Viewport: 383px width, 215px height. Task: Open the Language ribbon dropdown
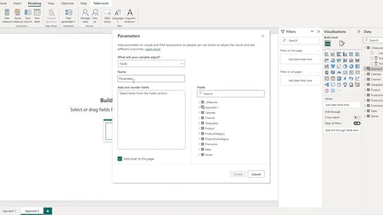pos(118,16)
